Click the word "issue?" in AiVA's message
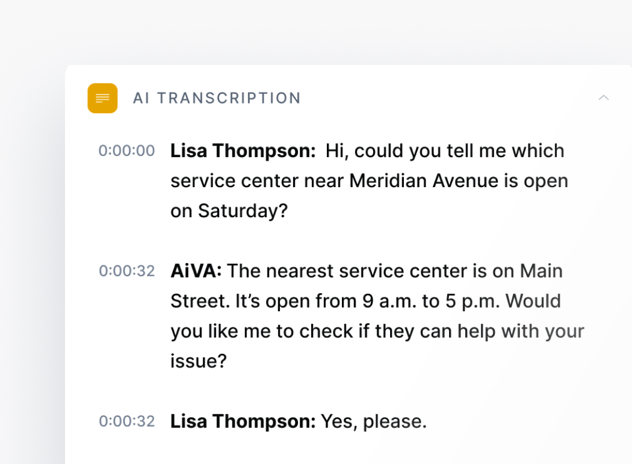Viewport: 632px width, 464px height. [198, 361]
